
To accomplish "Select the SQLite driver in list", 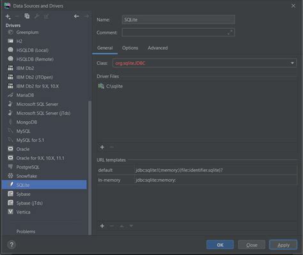I will point(44,185).
